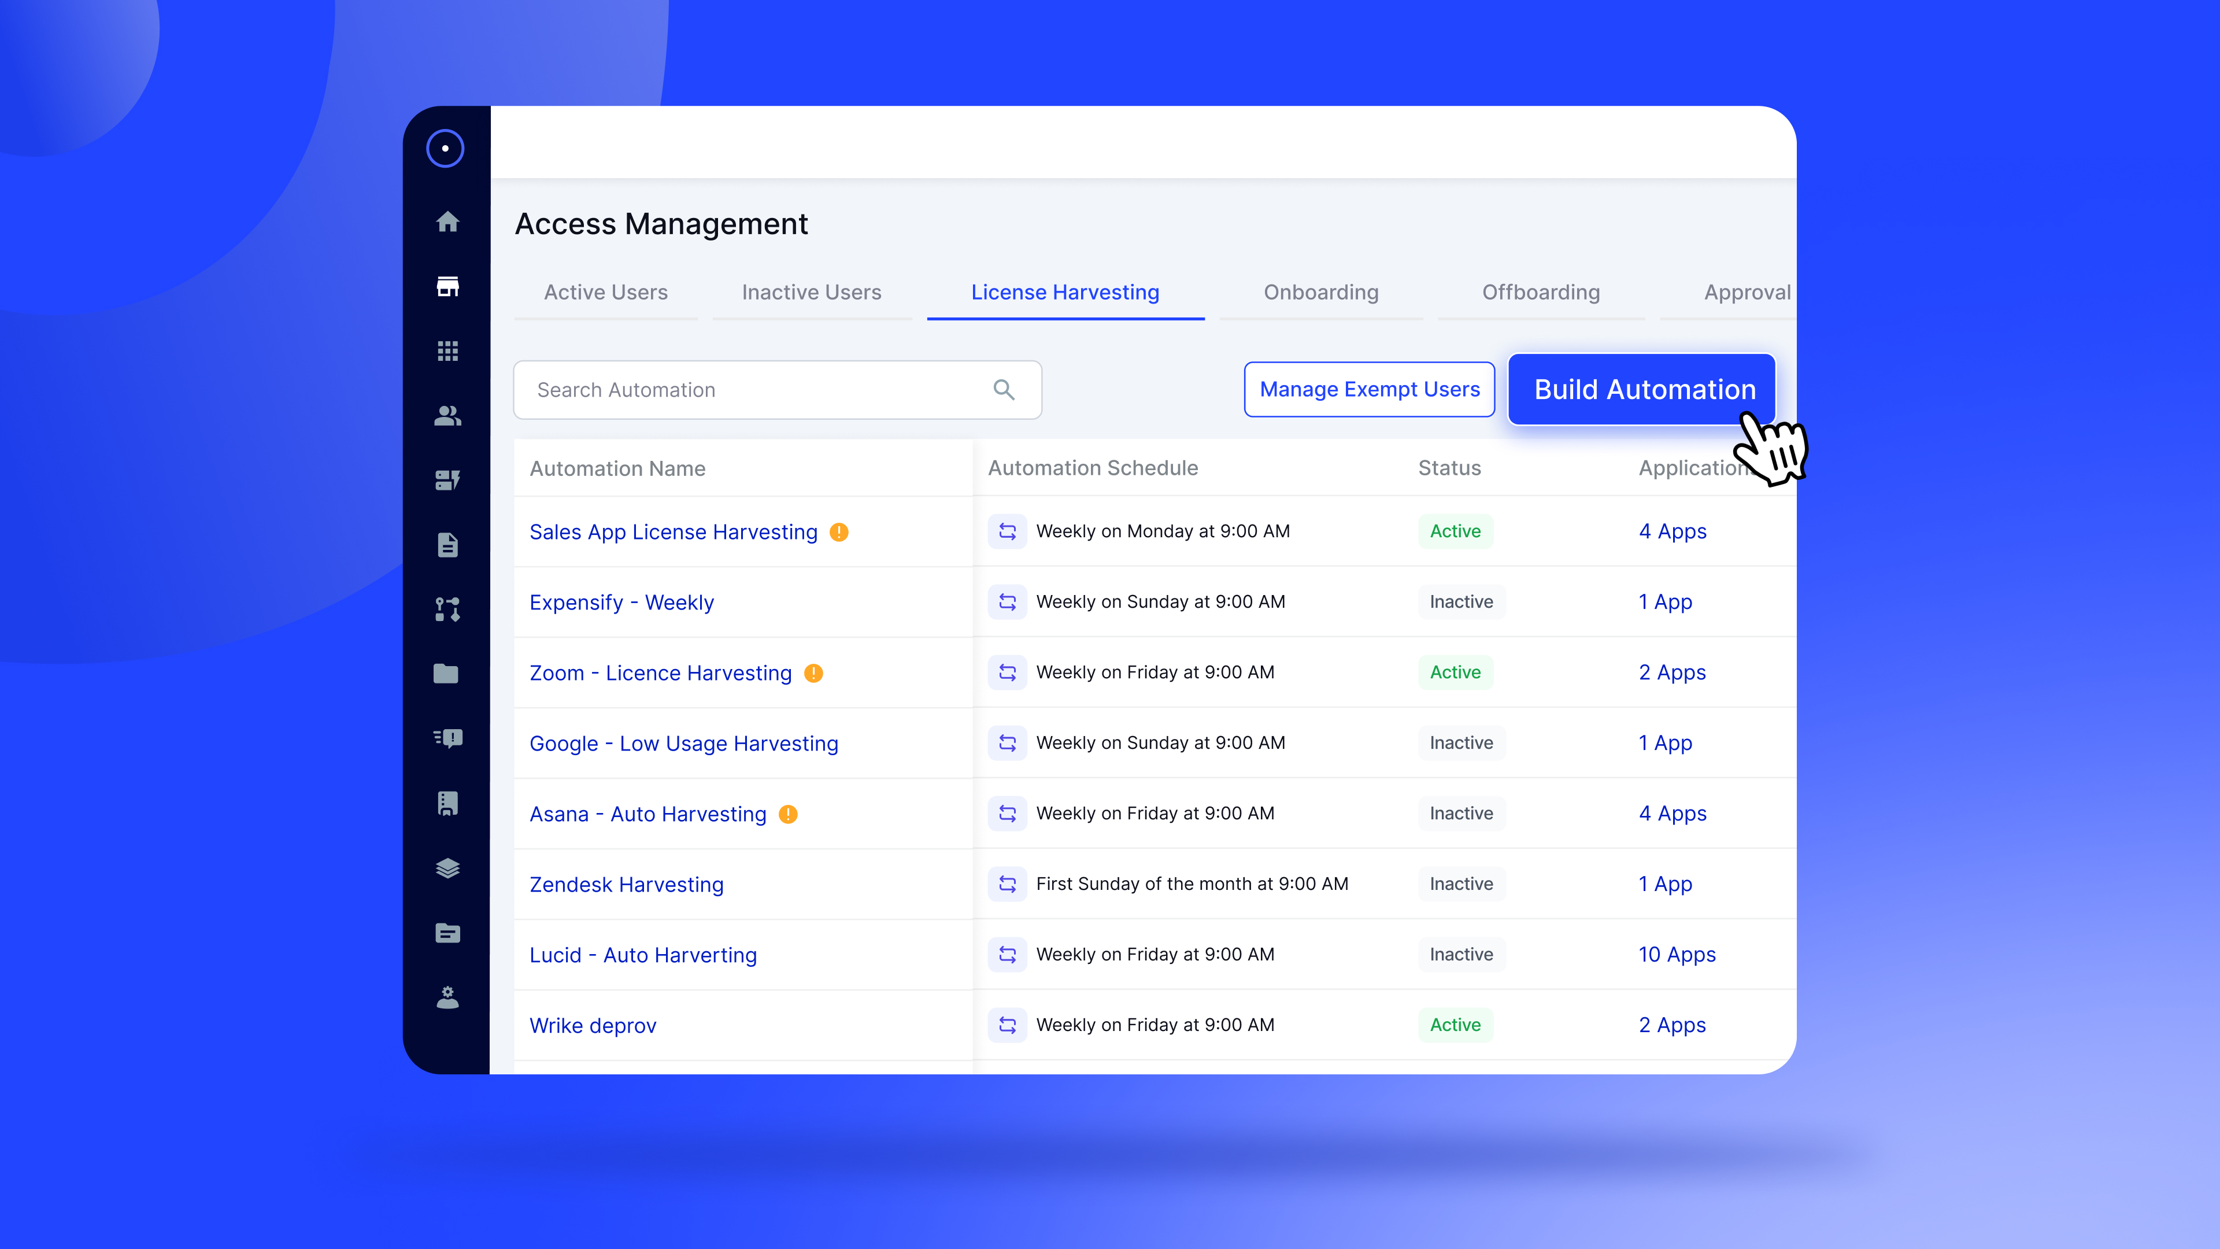Click the Manage Exempt Users button
2220x1249 pixels.
pyautogui.click(x=1370, y=390)
